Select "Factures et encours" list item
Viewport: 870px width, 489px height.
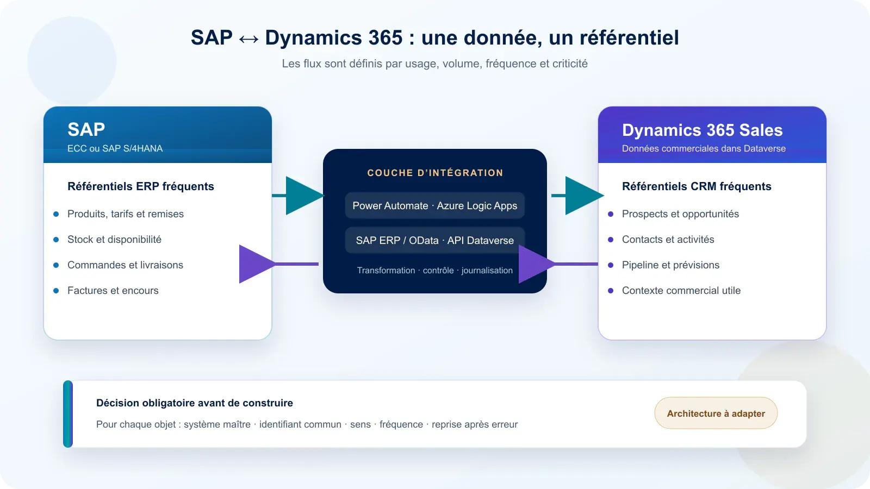click(x=113, y=291)
